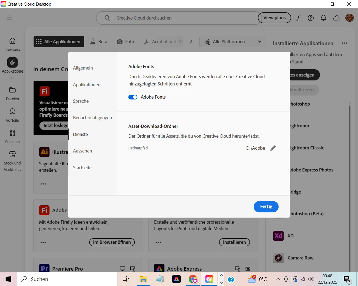Open notifications bell icon
358x286 pixels.
click(323, 18)
